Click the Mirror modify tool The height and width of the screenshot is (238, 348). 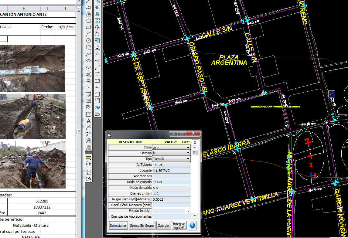[x=97, y=8]
